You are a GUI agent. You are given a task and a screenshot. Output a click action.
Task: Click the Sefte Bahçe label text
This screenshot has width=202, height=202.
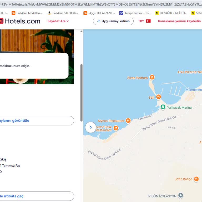[x=183, y=179]
